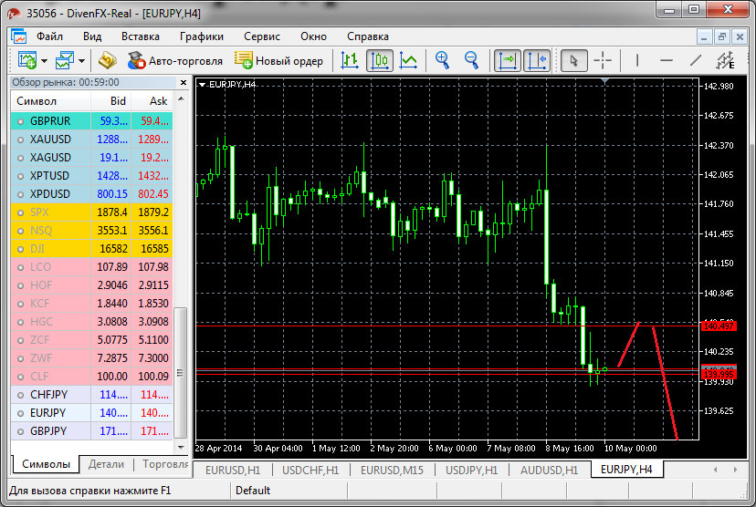Select the cursor arrow tool
756x507 pixels.
tap(573, 61)
